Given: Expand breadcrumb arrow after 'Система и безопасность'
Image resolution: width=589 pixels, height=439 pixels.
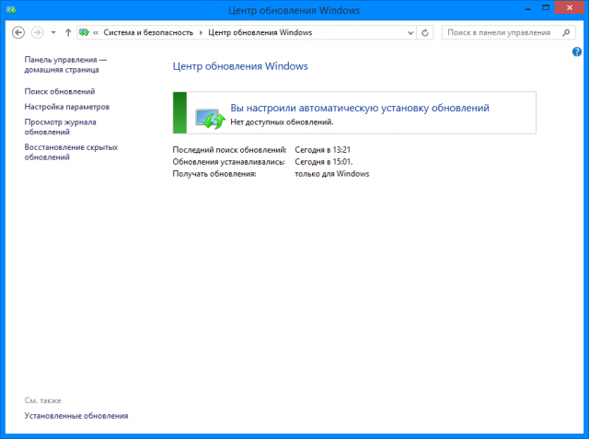Looking at the screenshot, I should click(x=201, y=32).
